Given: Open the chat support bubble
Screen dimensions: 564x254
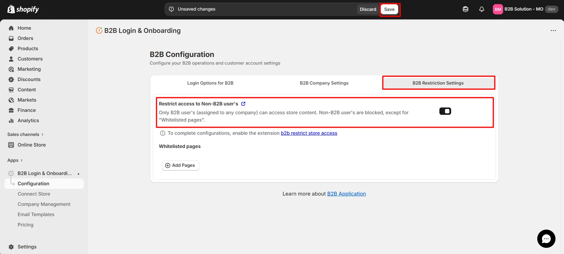Looking at the screenshot, I should click(x=546, y=239).
